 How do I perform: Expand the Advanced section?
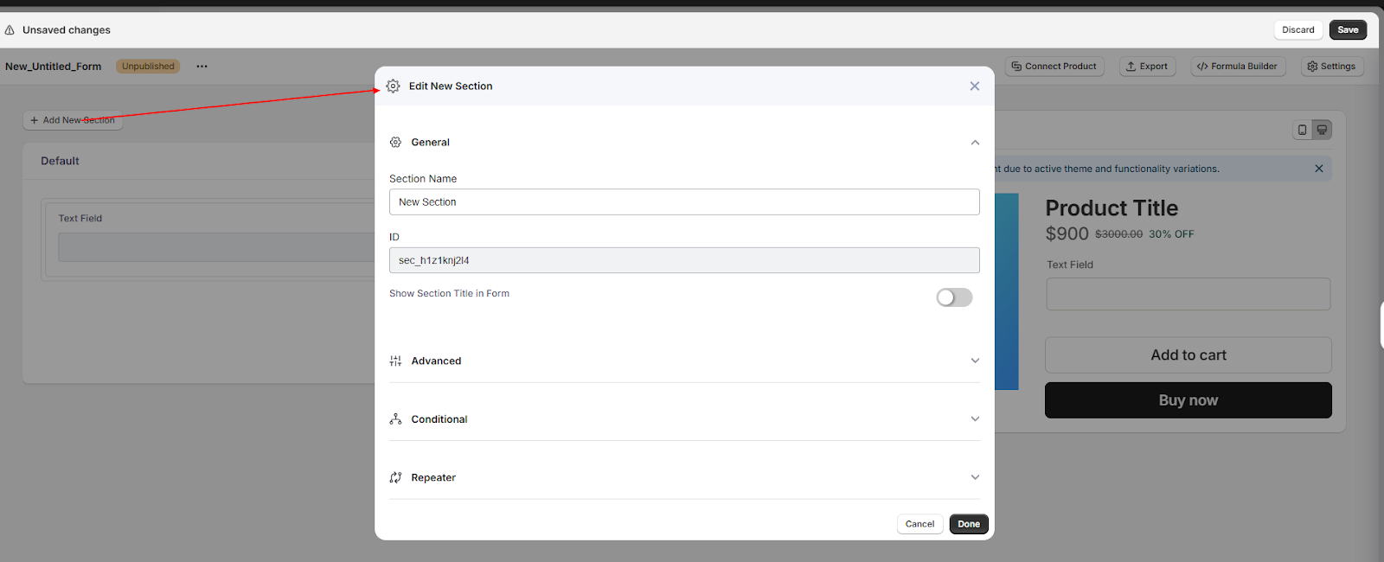click(975, 361)
